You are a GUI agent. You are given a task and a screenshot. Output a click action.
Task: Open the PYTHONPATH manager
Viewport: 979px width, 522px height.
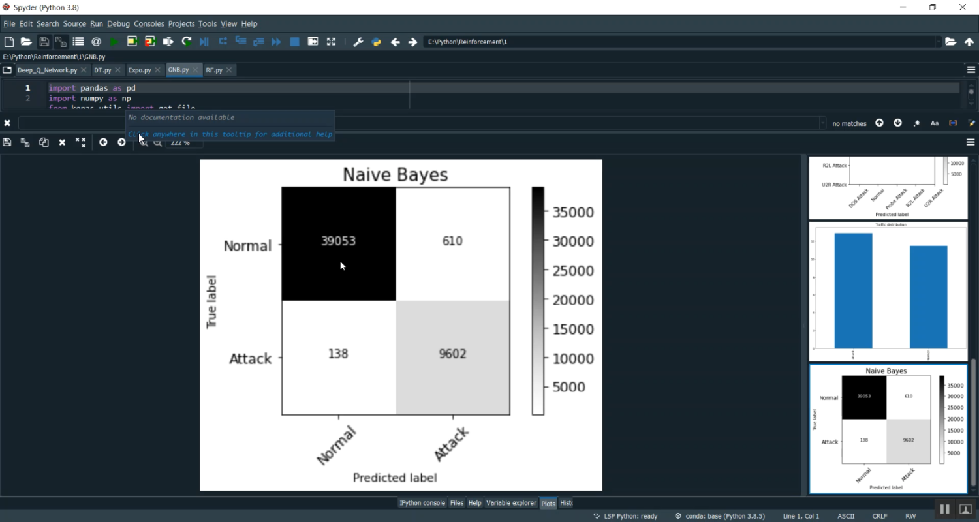coord(376,41)
